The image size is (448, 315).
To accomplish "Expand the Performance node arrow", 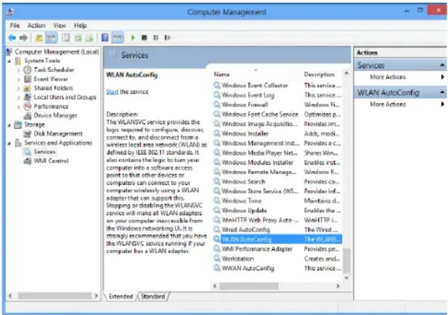I will point(19,106).
